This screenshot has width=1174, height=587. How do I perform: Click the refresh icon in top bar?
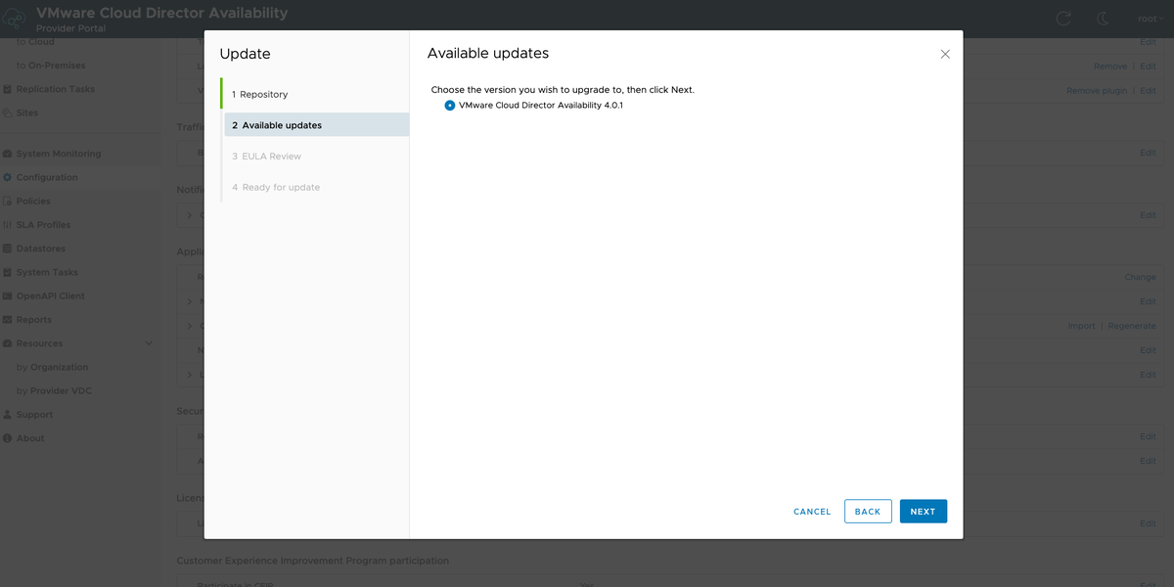1063,19
